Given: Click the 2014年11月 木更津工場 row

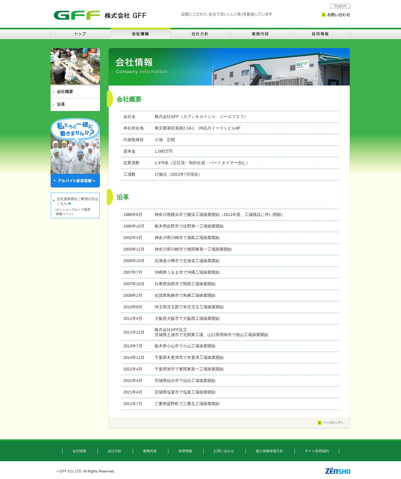Looking at the screenshot, I should 230,358.
